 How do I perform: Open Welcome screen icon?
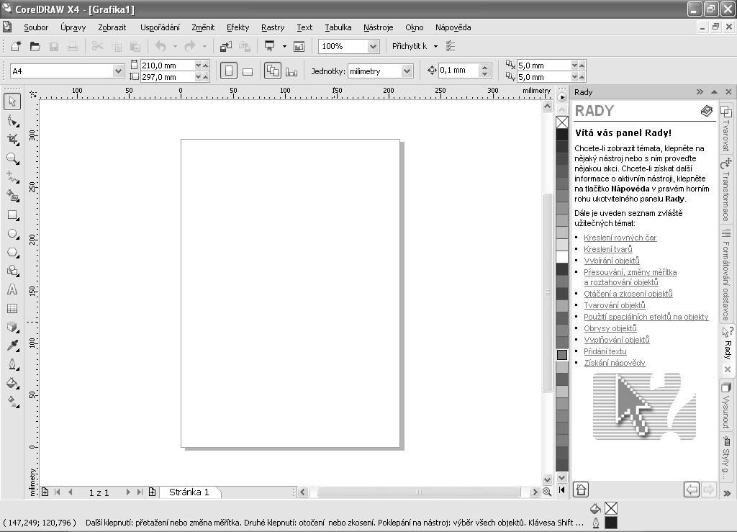(299, 46)
